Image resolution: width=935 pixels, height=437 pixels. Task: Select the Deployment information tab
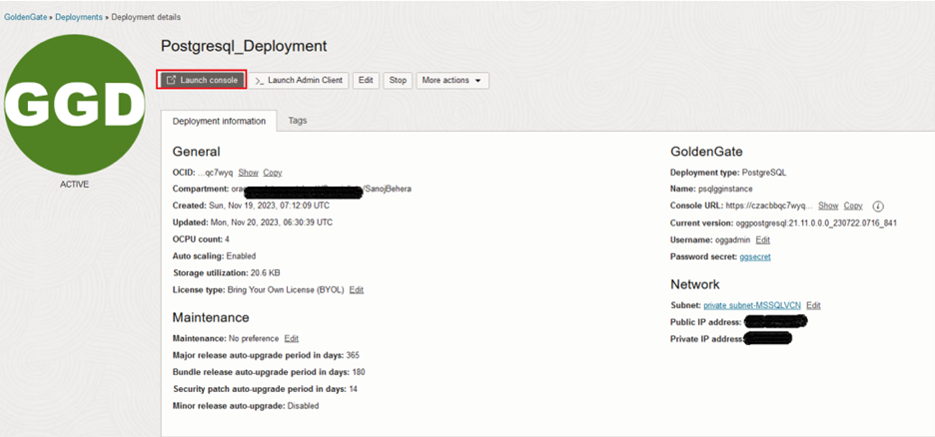click(x=219, y=121)
